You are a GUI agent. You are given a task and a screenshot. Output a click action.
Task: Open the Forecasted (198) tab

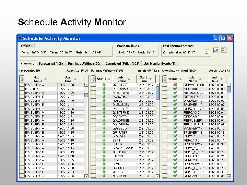51,64
